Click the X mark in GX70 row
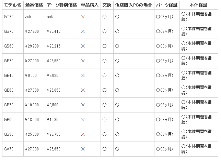 83,149
